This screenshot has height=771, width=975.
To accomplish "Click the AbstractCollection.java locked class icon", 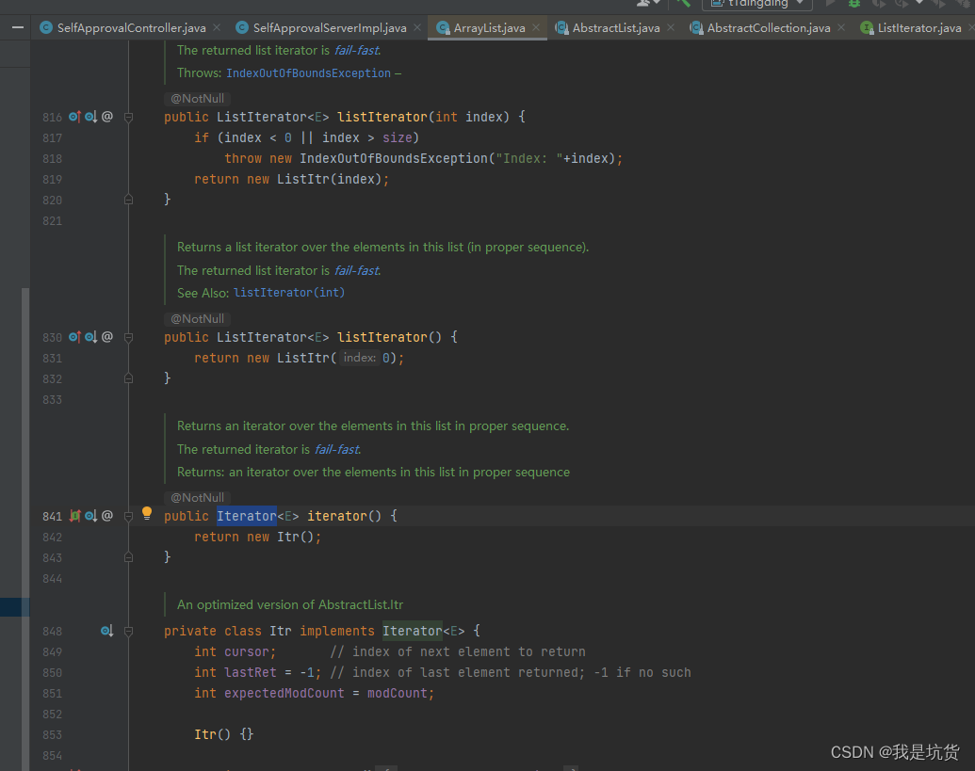I will (696, 27).
